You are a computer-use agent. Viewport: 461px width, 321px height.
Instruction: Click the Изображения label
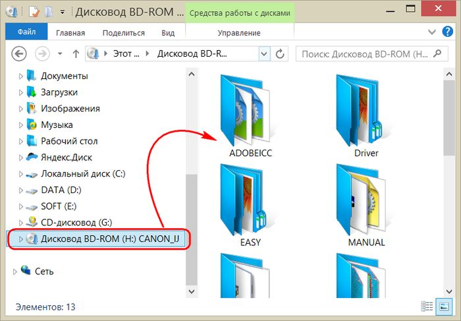70,109
